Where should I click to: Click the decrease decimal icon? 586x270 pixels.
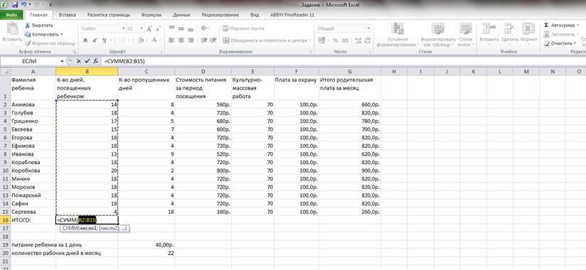tap(367, 40)
